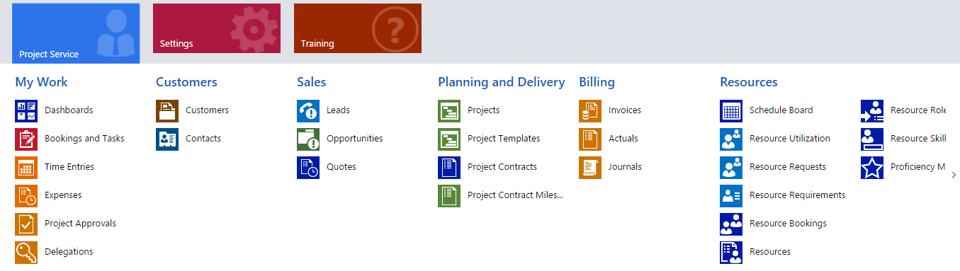Open the Time Entries calendar icon
Image resolution: width=960 pixels, height=271 pixels.
tap(26, 168)
